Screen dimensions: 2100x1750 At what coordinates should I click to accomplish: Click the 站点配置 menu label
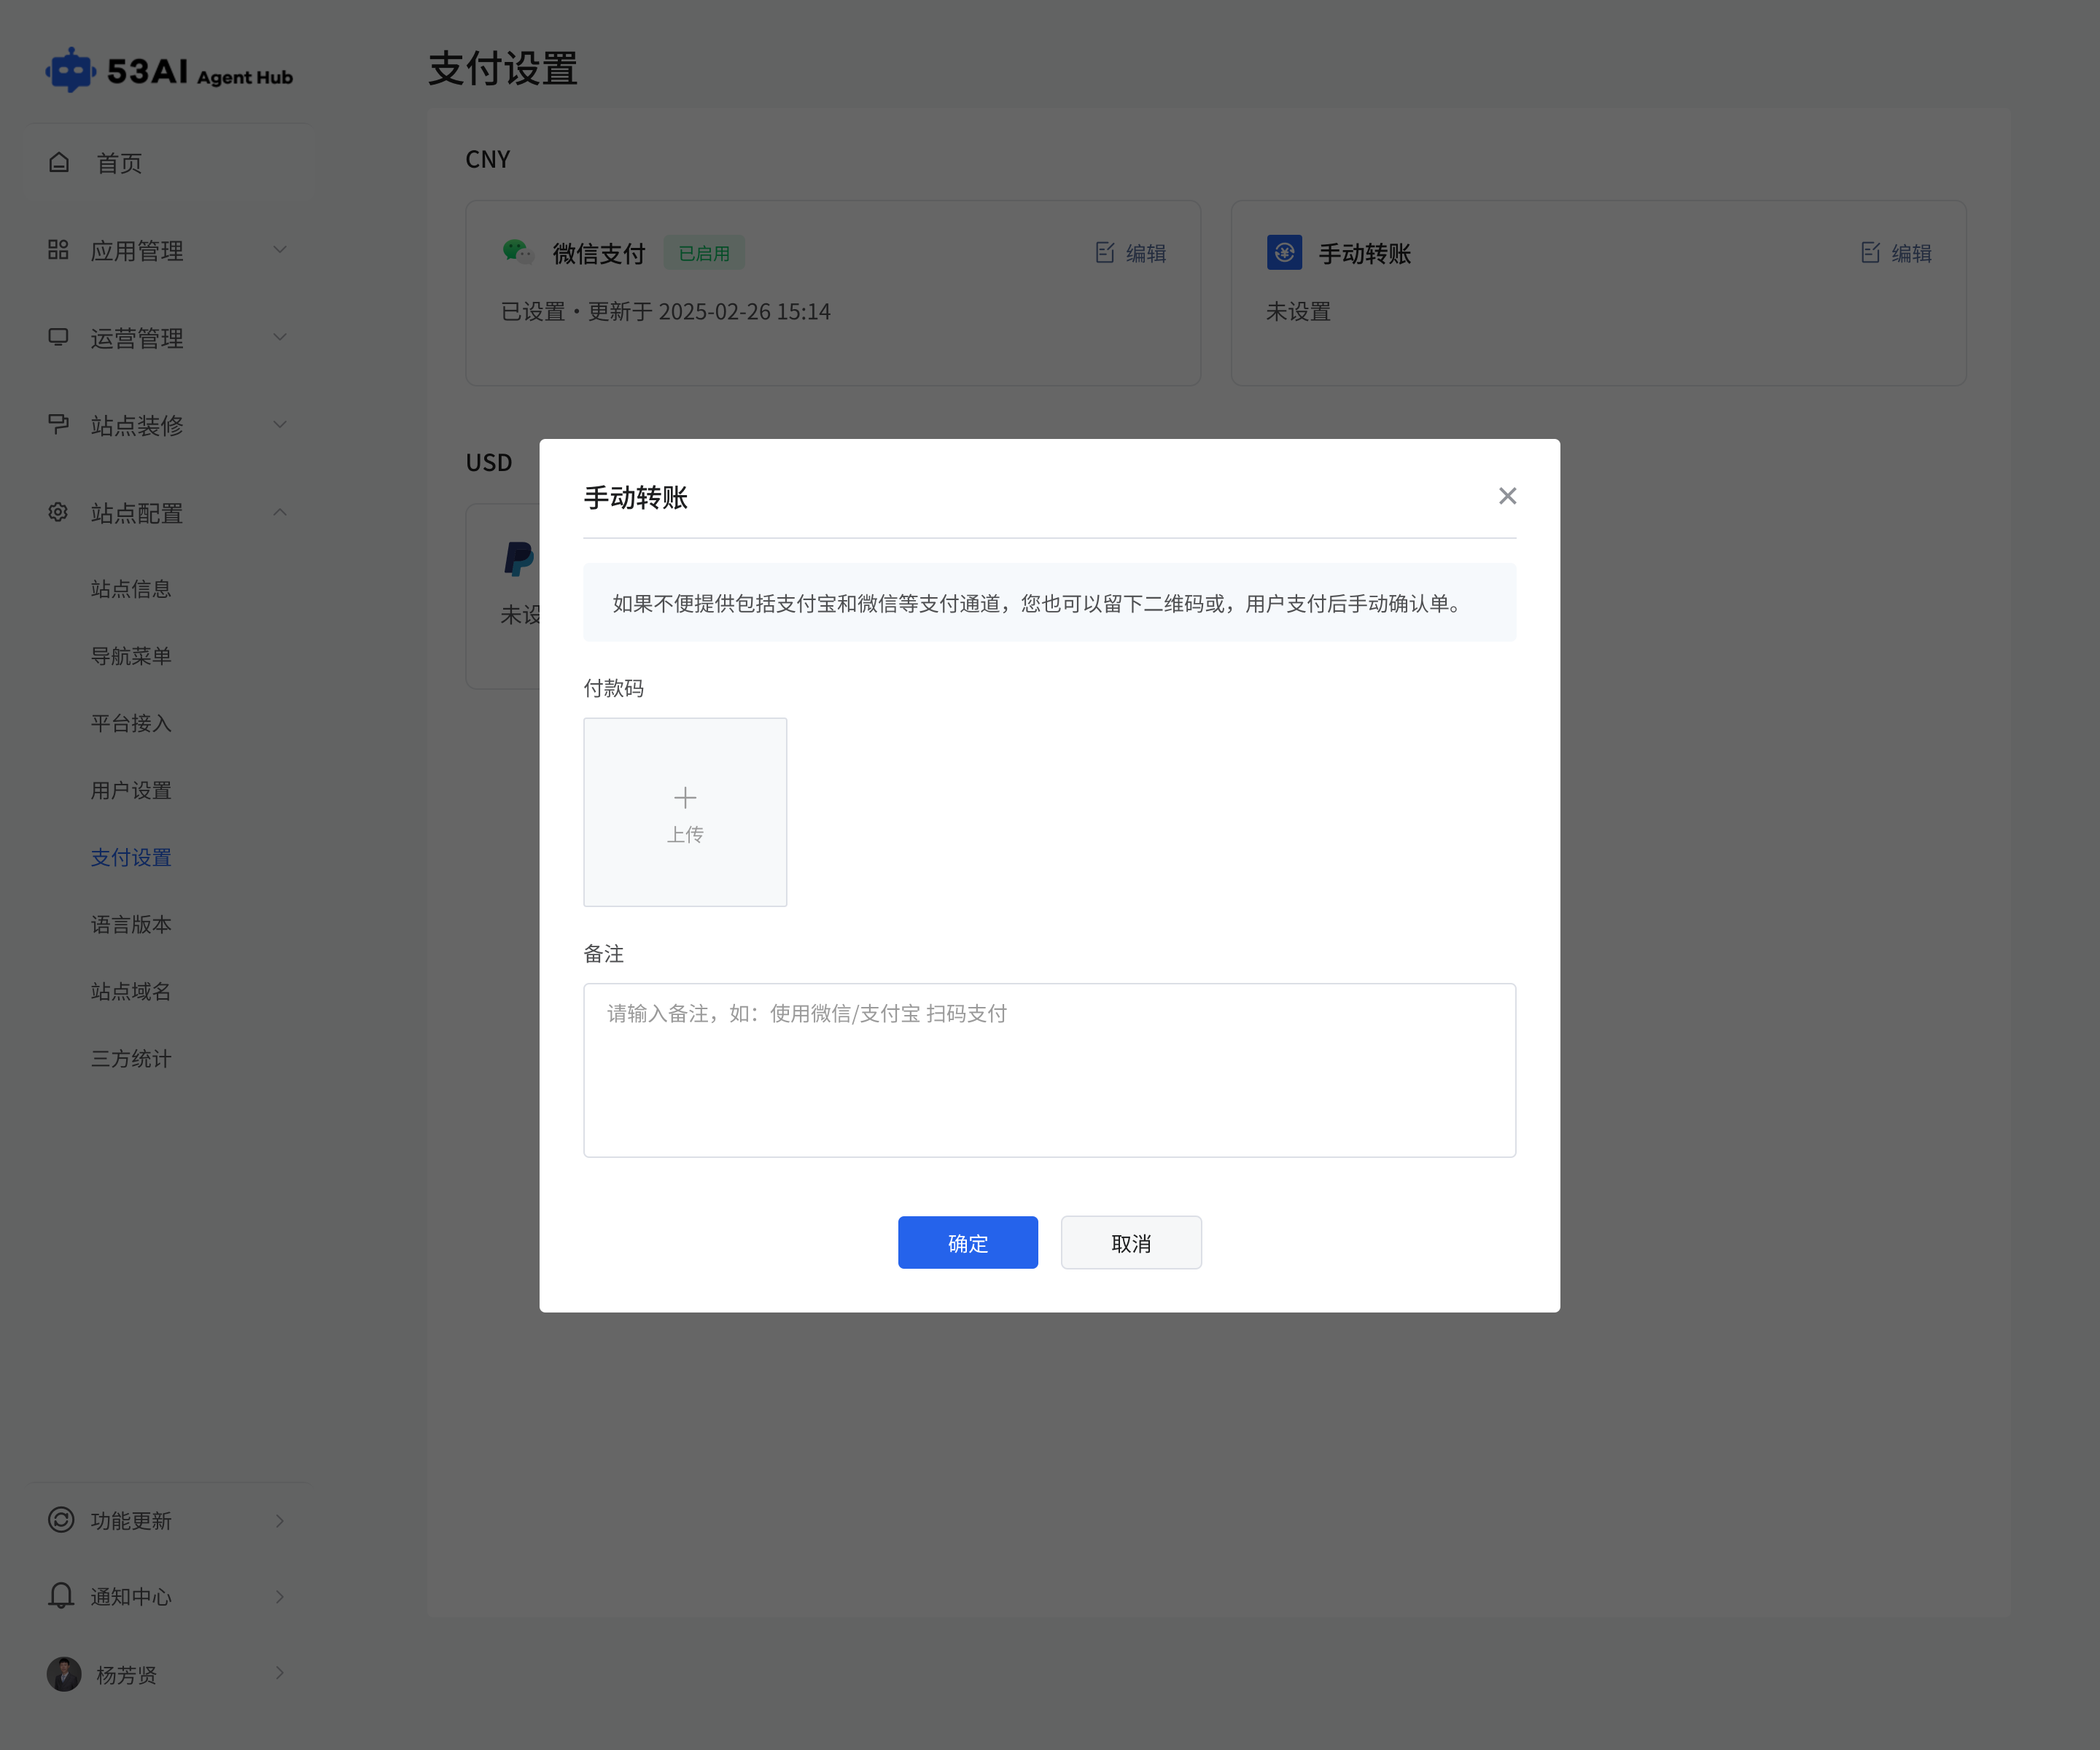pos(137,513)
